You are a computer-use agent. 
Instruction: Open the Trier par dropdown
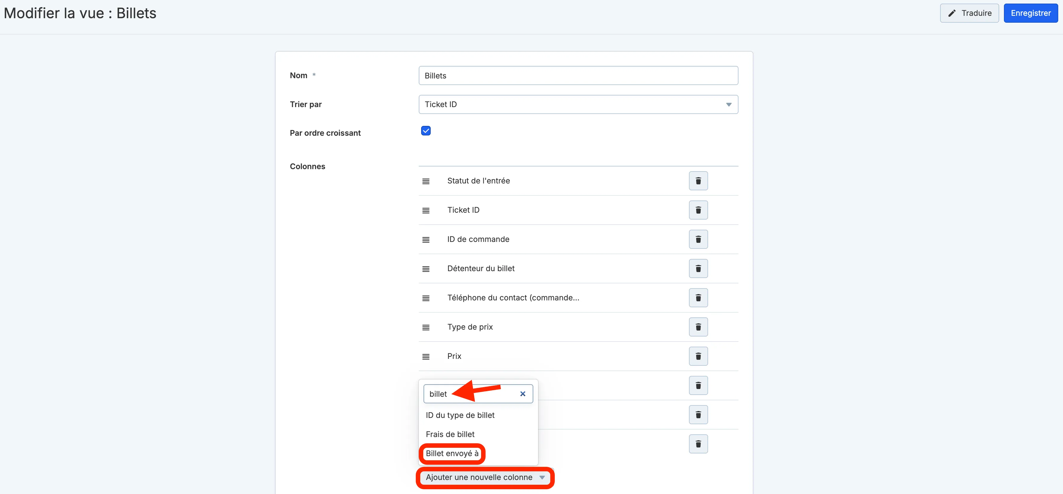coord(578,104)
